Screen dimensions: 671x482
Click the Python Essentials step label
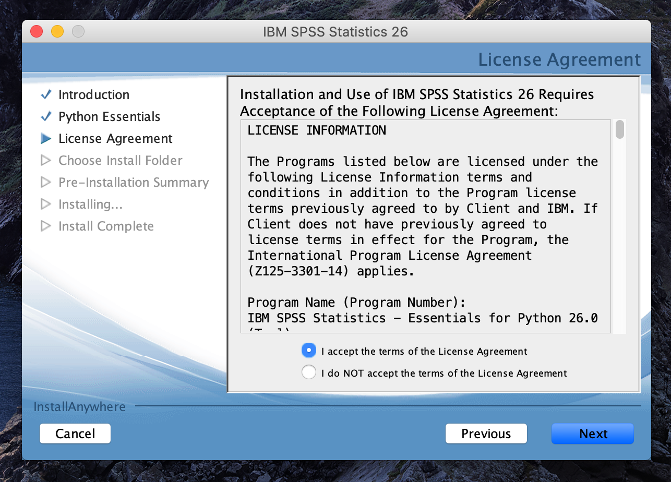[109, 116]
